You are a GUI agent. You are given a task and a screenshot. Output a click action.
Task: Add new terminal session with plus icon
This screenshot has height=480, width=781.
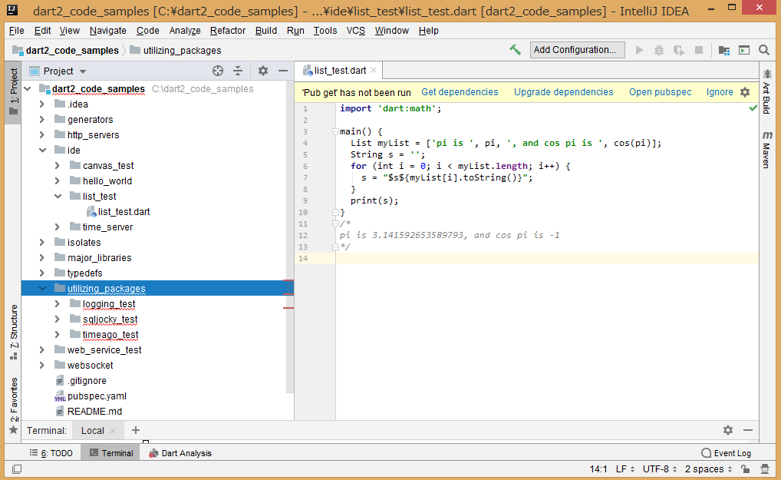coord(136,430)
